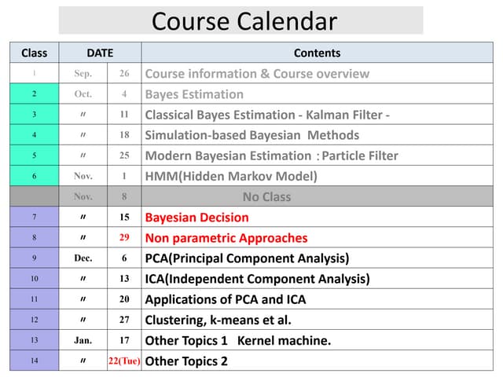This screenshot has height=377, width=503.
Task: Select Simulation-based Bayesian Methods entry
Action: coord(251,135)
